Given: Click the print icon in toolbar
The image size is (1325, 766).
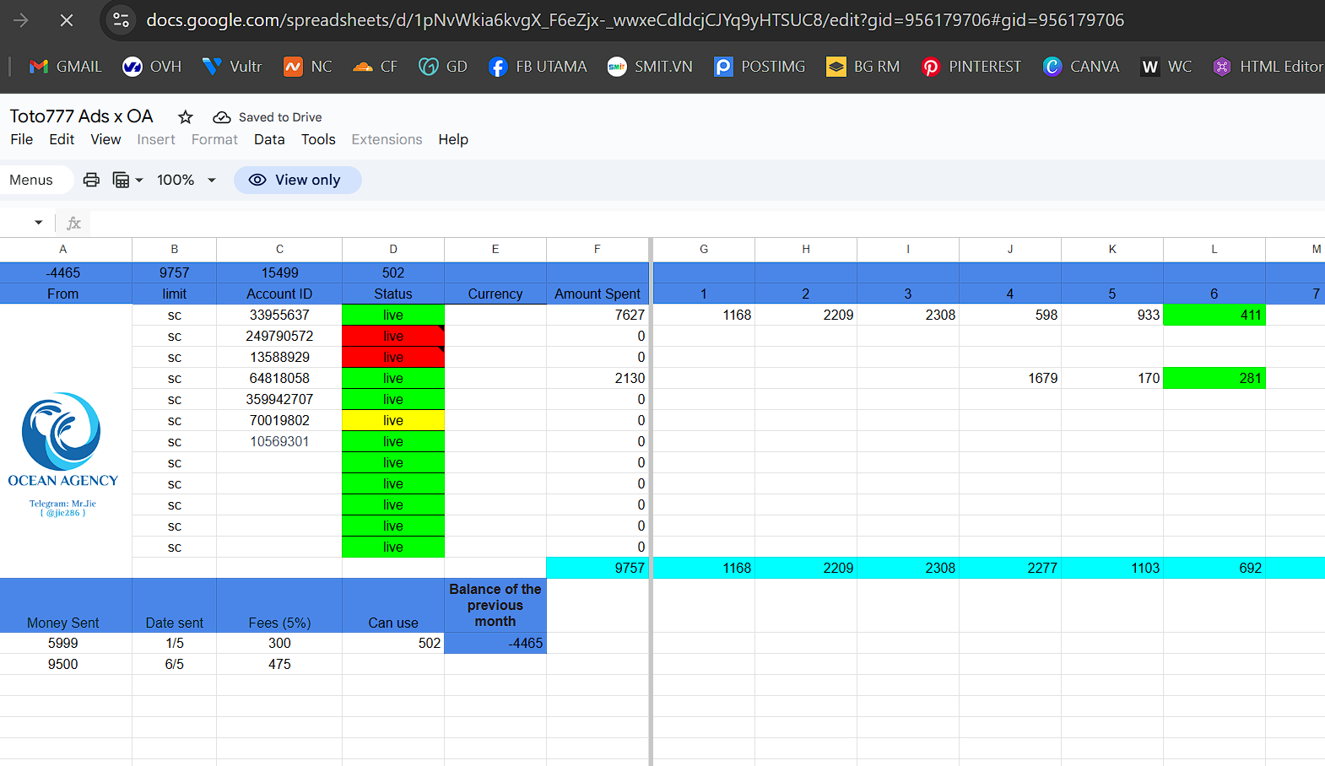Looking at the screenshot, I should (x=91, y=180).
